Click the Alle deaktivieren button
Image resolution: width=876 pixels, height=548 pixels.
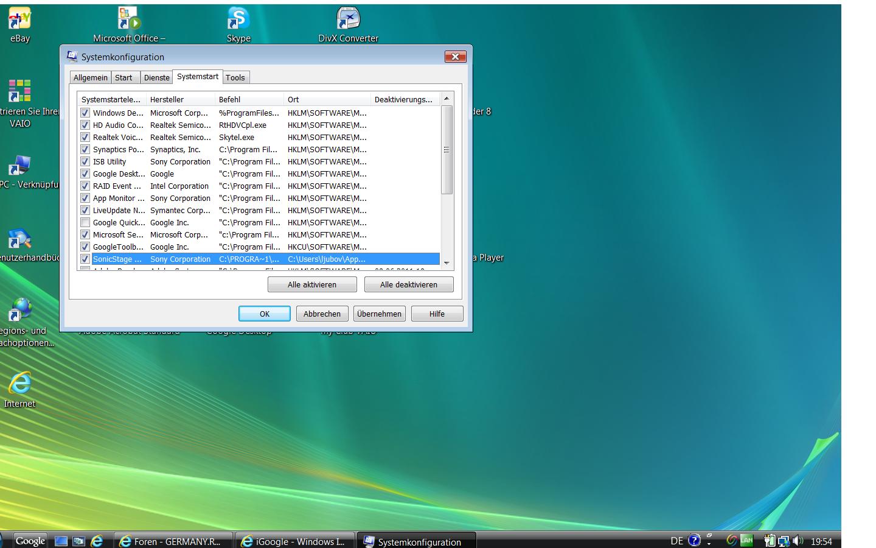pyautogui.click(x=409, y=284)
